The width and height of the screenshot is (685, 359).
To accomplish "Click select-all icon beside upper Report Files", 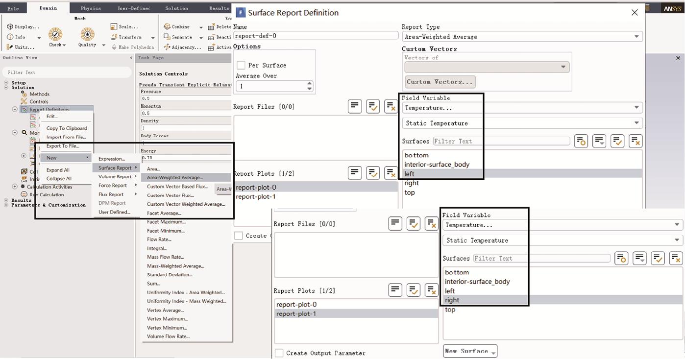I will click(x=373, y=106).
